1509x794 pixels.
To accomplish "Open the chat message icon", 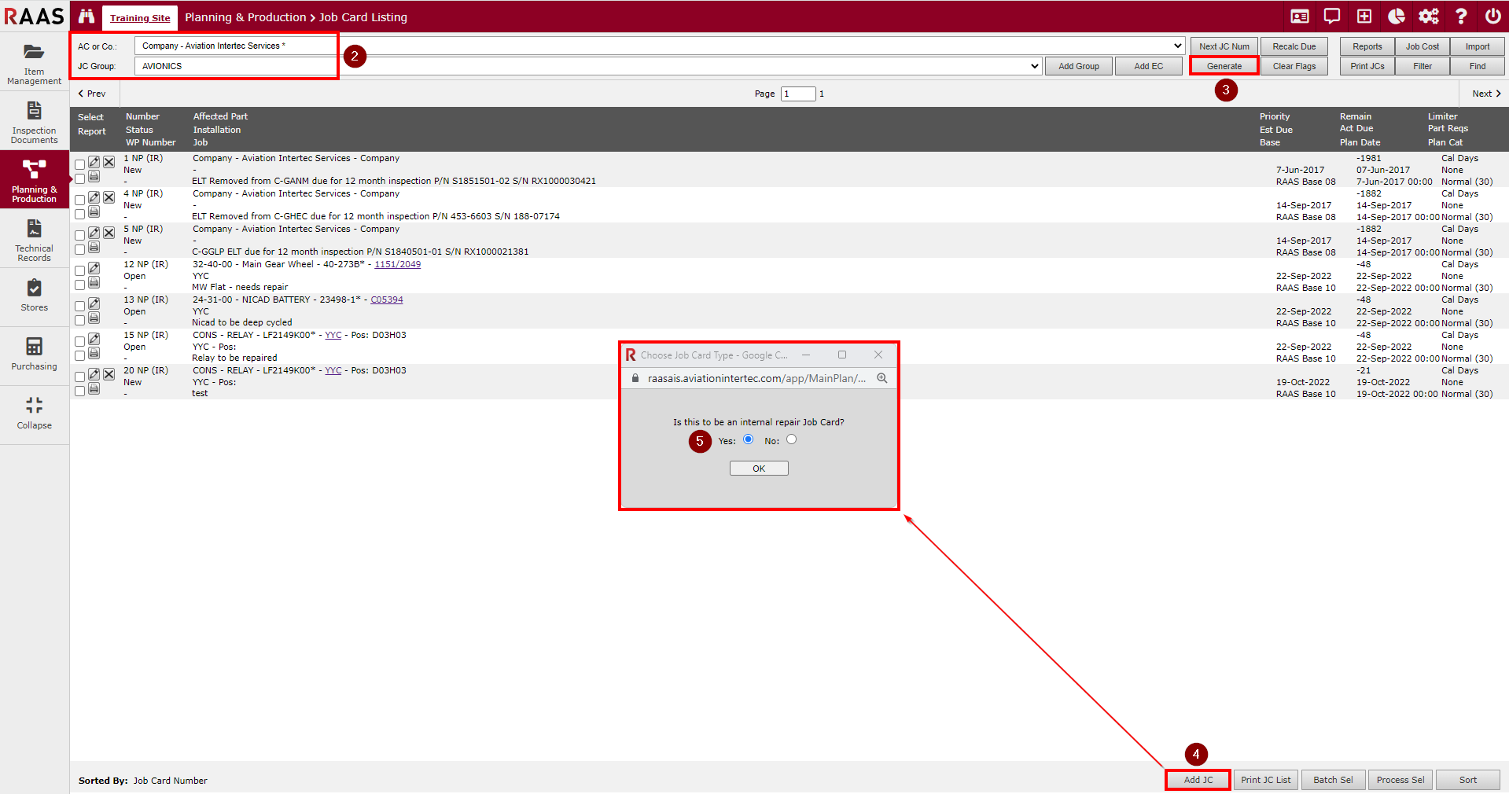I will (x=1332, y=17).
